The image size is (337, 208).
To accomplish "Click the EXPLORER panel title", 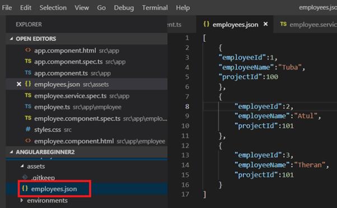I will (x=29, y=25).
